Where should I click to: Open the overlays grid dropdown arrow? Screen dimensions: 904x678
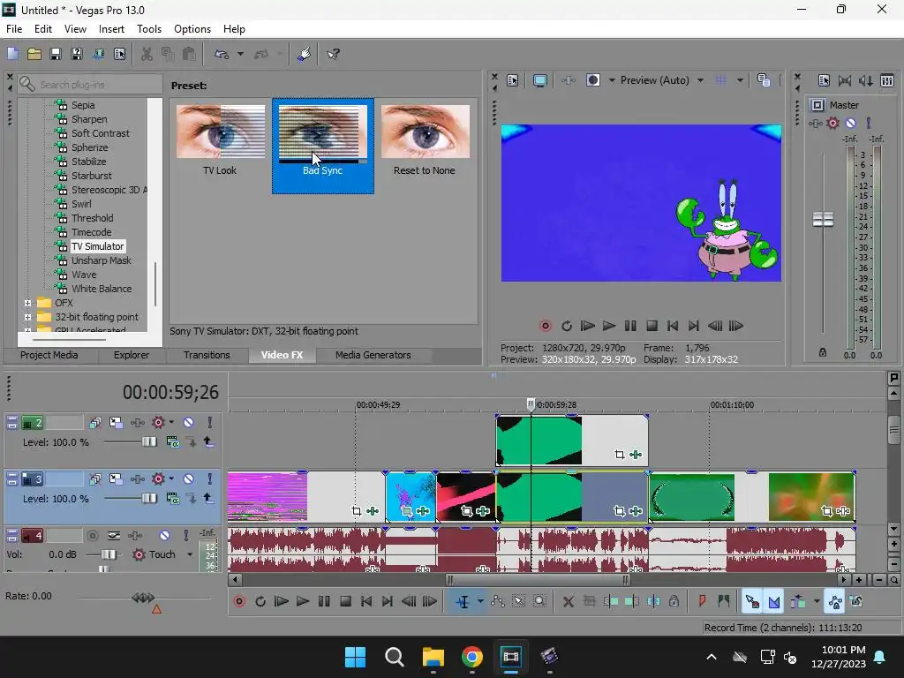click(740, 80)
